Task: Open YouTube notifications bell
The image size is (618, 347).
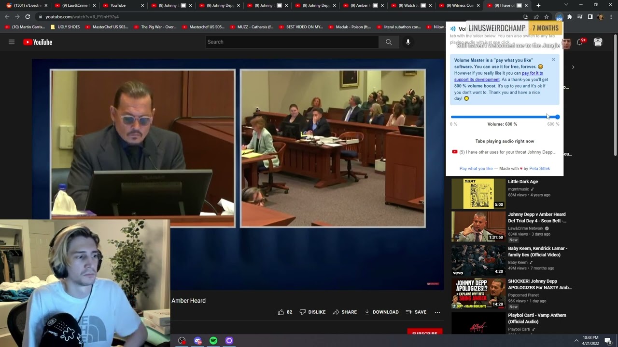Action: (580, 42)
